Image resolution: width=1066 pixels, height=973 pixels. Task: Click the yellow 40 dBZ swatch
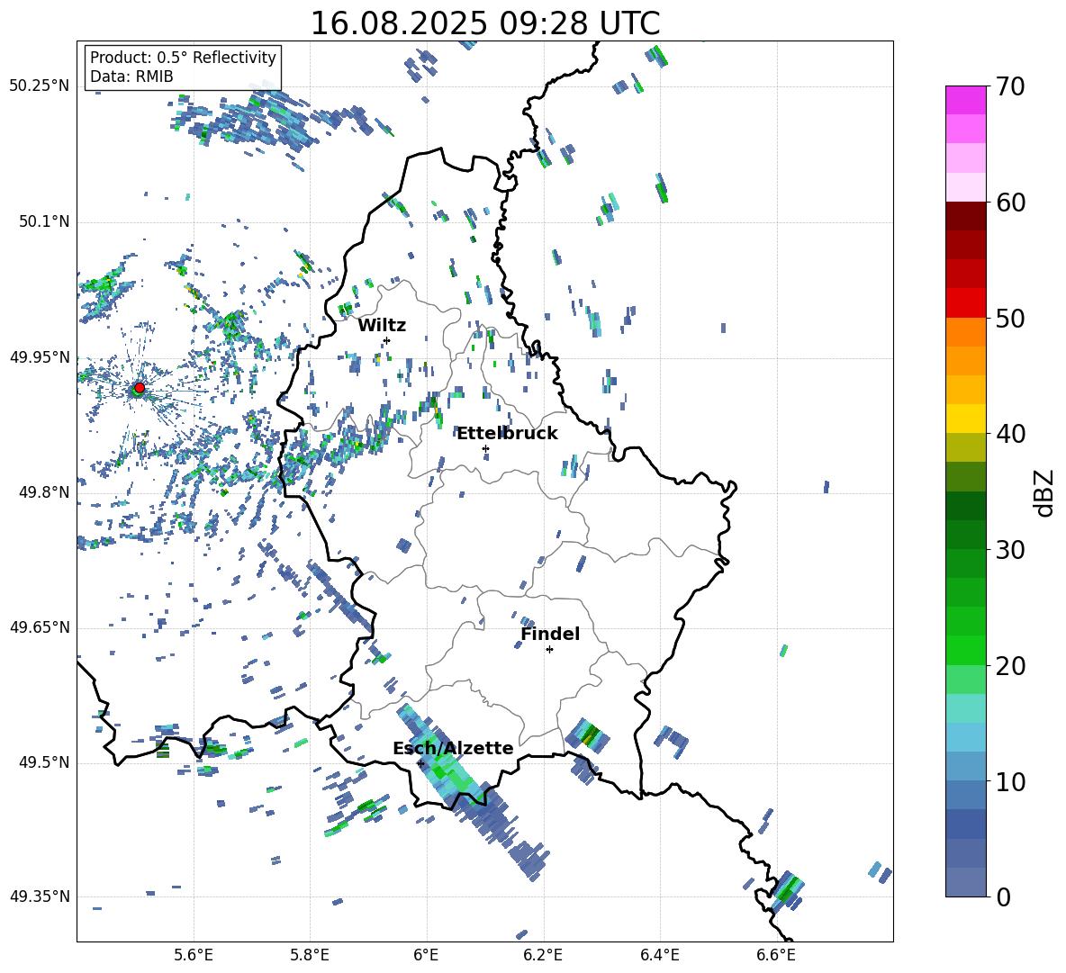click(965, 419)
